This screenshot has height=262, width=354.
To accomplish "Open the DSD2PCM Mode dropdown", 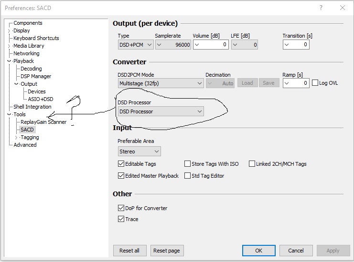I will pyautogui.click(x=161, y=83).
